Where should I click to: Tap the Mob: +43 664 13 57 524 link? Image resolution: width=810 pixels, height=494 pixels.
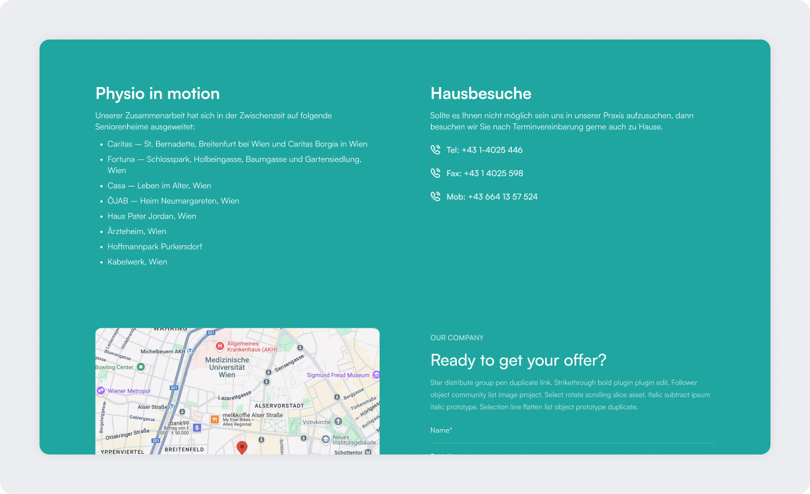[x=492, y=197]
